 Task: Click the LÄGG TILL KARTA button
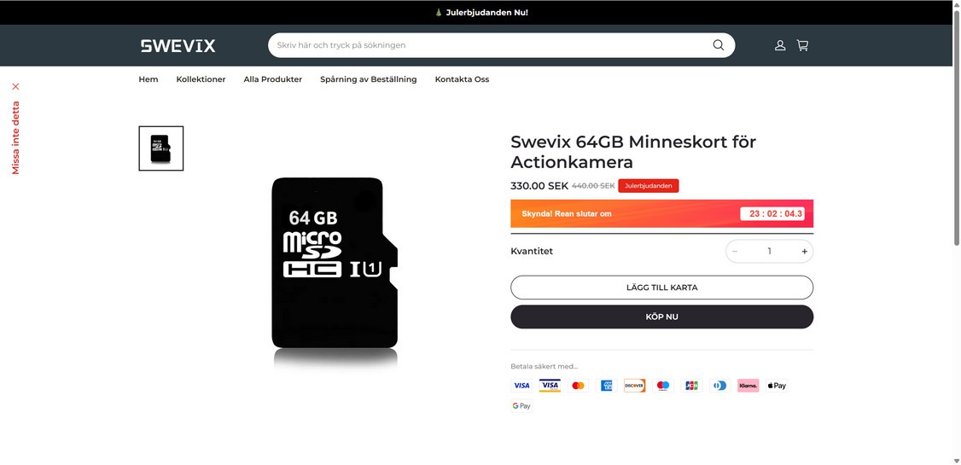[x=662, y=288]
